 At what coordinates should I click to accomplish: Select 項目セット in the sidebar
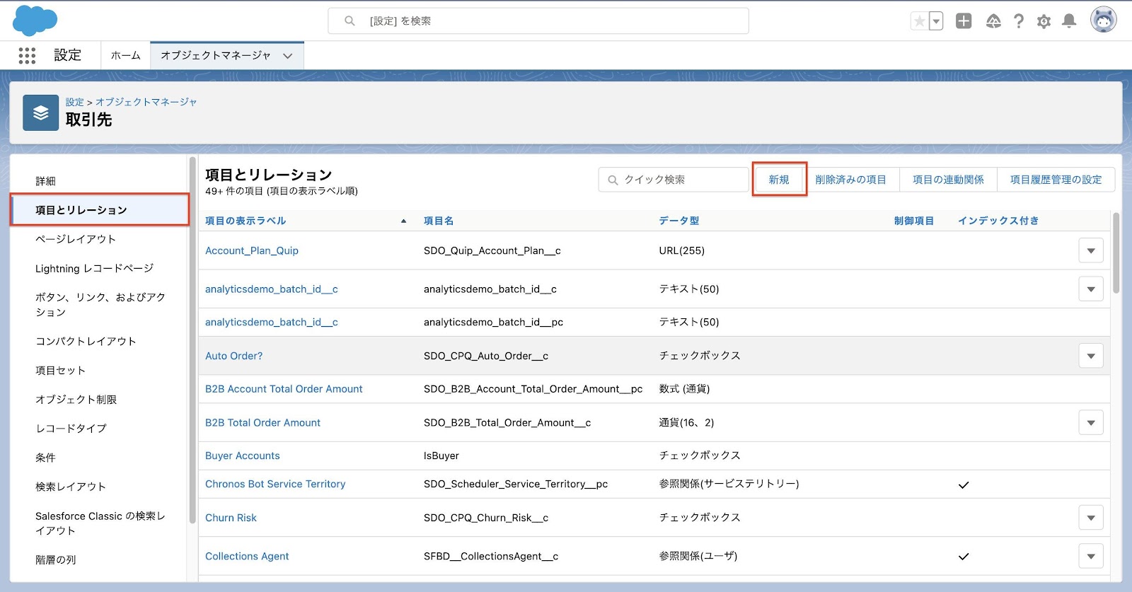coord(60,370)
